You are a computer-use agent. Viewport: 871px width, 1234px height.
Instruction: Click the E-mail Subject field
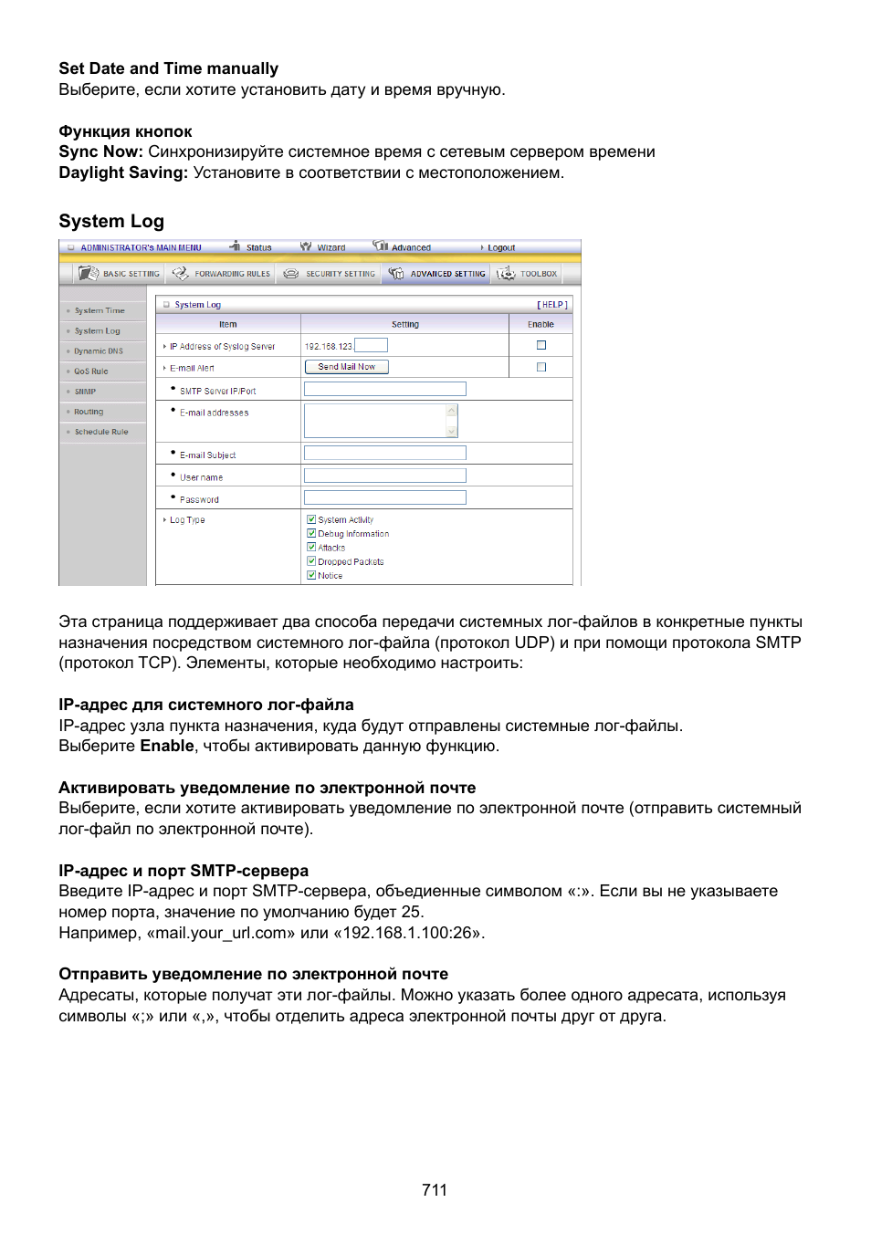[384, 453]
